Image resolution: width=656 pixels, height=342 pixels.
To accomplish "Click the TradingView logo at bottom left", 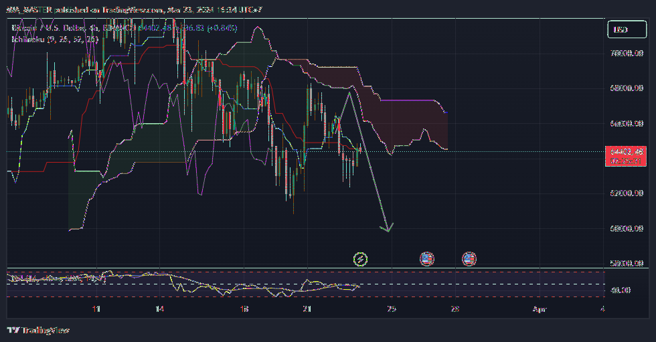I will (38, 331).
